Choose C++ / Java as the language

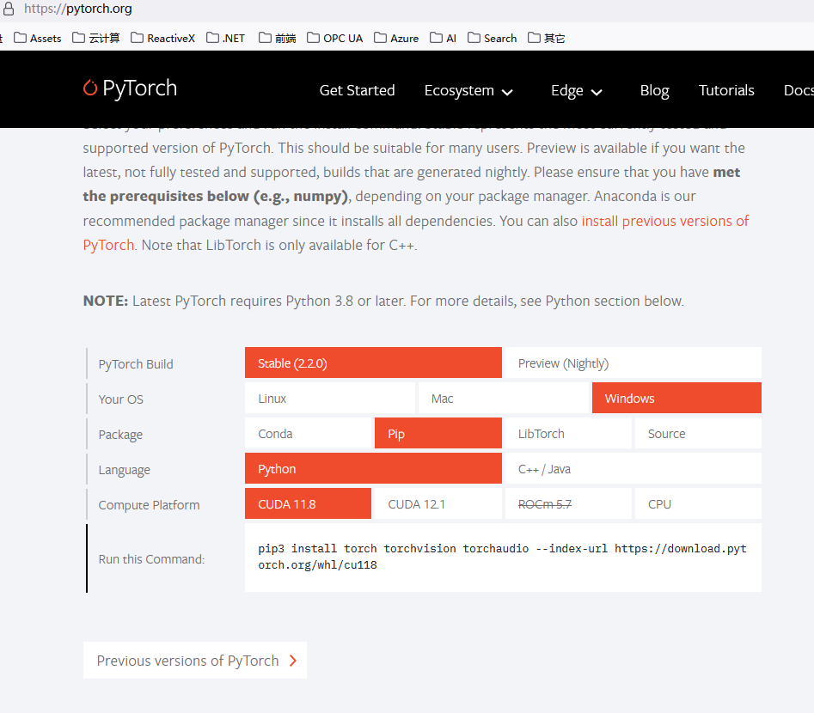tap(633, 468)
